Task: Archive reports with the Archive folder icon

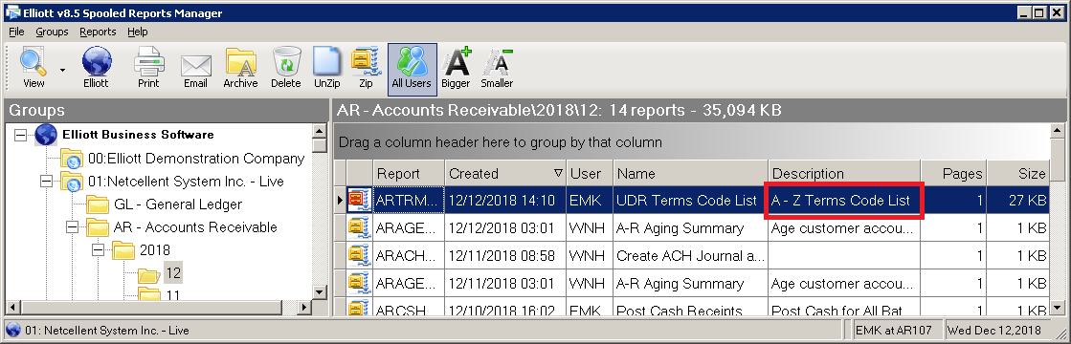Action: 240,67
